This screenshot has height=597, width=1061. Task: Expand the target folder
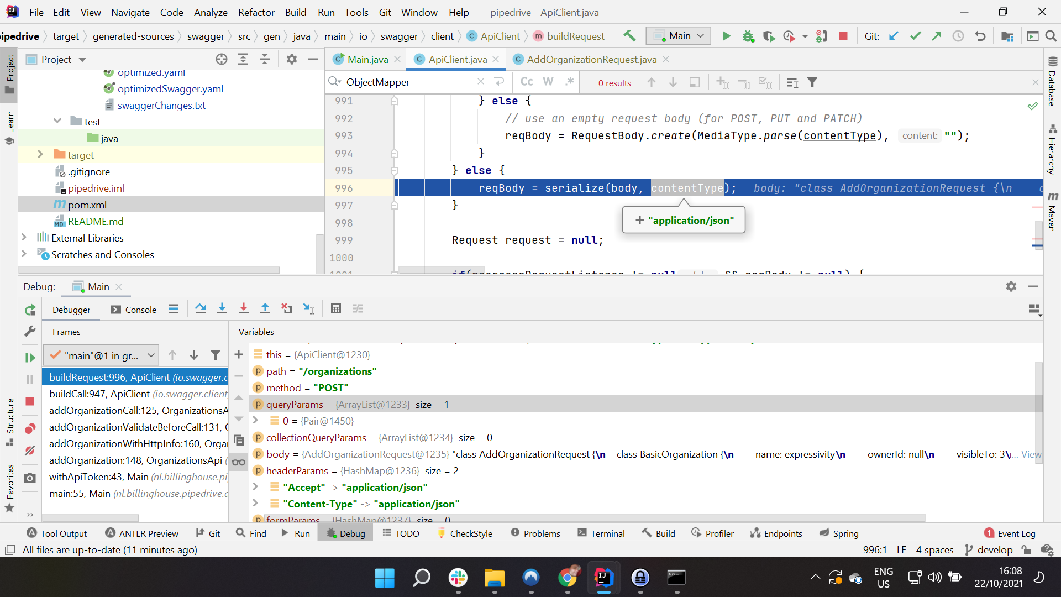coord(40,154)
